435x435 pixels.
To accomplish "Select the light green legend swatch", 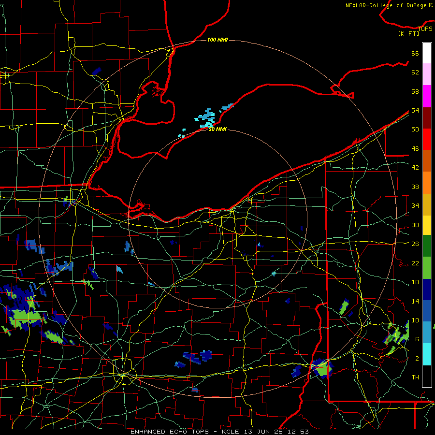I will click(x=427, y=268).
